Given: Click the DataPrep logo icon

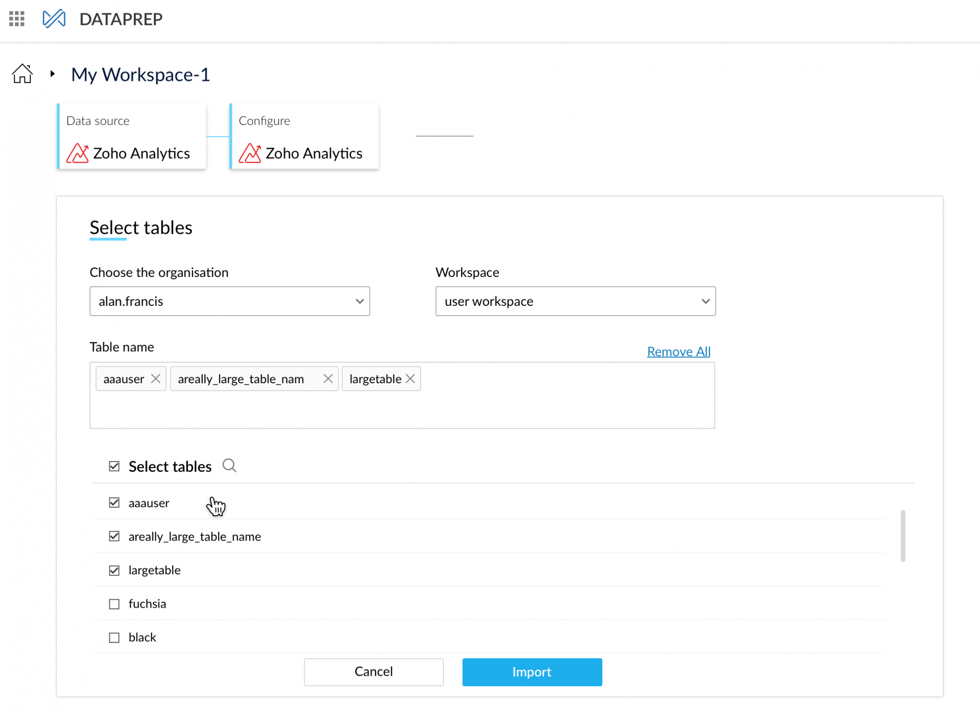Looking at the screenshot, I should (x=54, y=19).
